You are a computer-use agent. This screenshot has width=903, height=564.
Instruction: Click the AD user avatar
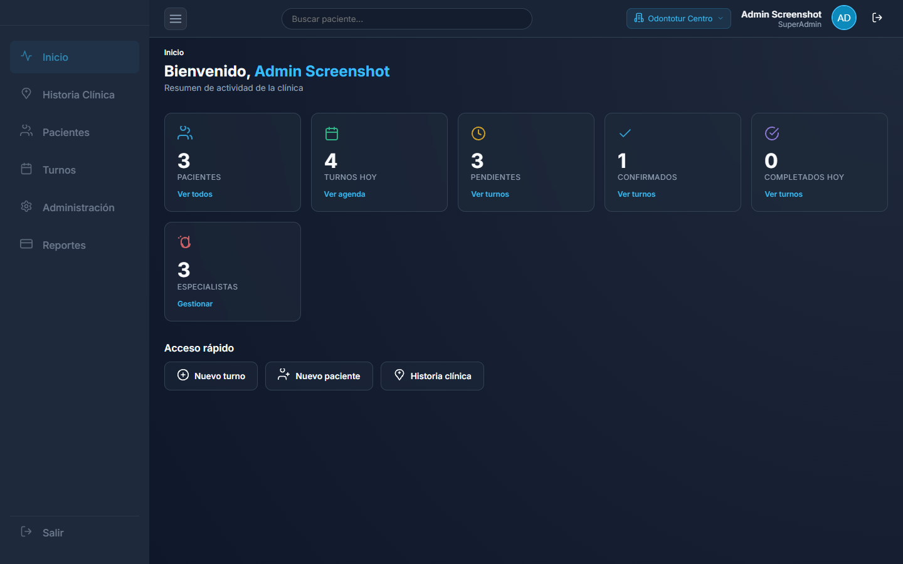tap(844, 18)
